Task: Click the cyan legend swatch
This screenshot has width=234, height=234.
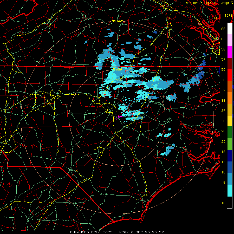Action: [x=230, y=191]
